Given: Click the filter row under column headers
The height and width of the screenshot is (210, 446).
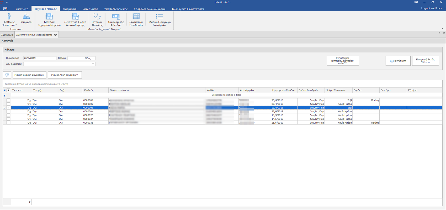Looking at the screenshot, I should 226,95.
